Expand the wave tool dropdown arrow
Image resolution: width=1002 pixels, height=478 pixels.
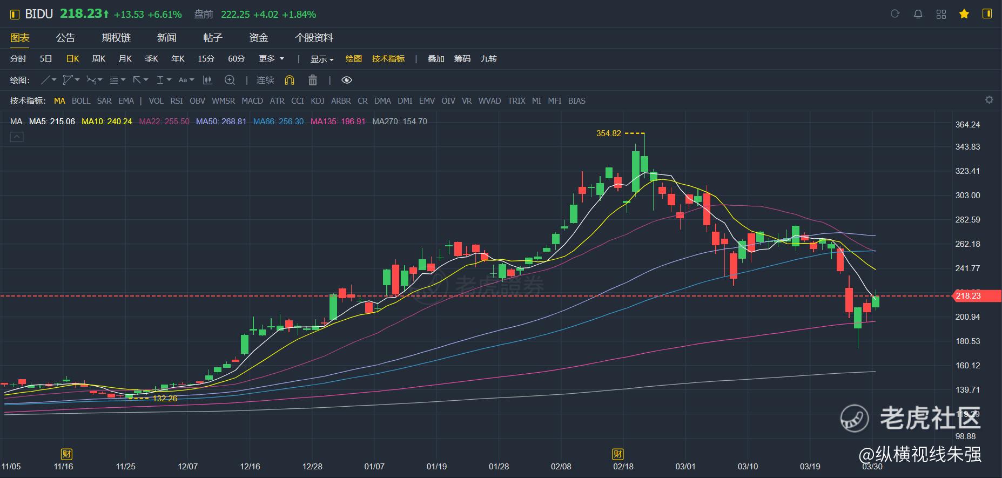point(100,80)
